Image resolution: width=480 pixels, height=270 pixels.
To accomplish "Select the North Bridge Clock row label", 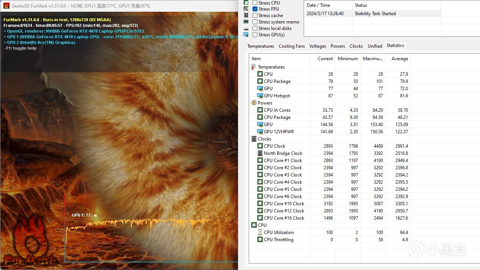I will tap(283, 153).
